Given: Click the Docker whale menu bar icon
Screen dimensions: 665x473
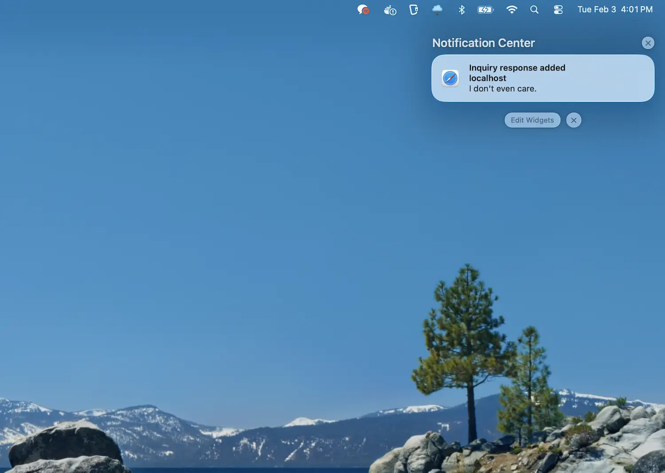Looking at the screenshot, I should coord(390,10).
